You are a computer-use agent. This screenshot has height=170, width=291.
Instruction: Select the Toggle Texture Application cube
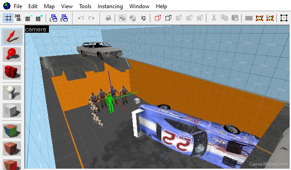click(x=12, y=131)
